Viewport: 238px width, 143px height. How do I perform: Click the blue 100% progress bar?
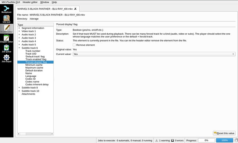[x=225, y=141]
